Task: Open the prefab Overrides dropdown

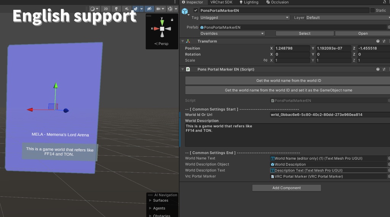Action: pyautogui.click(x=232, y=33)
